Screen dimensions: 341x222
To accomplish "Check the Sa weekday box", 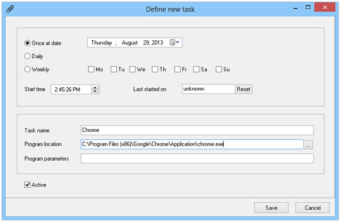I will (196, 69).
